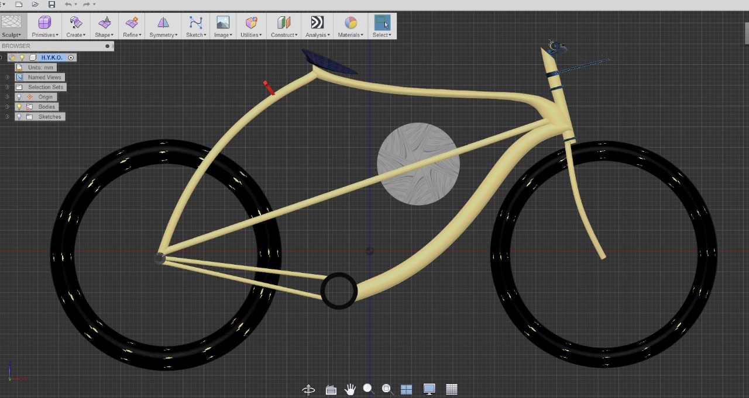Click the Zoom Window navigation icon
Viewport: 749px width, 398px height.
(x=387, y=389)
